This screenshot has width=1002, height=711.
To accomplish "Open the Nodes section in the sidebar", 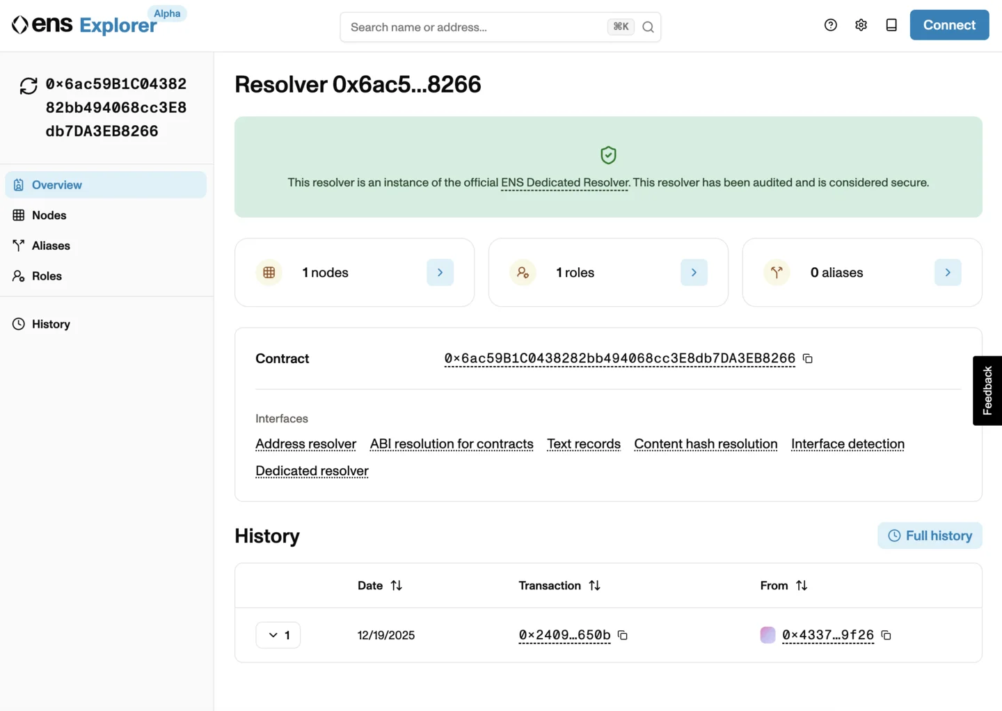I will point(49,215).
